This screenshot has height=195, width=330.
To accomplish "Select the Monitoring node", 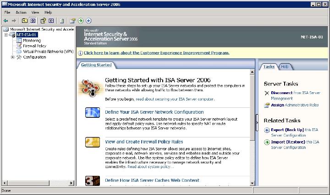I will coord(32,40).
